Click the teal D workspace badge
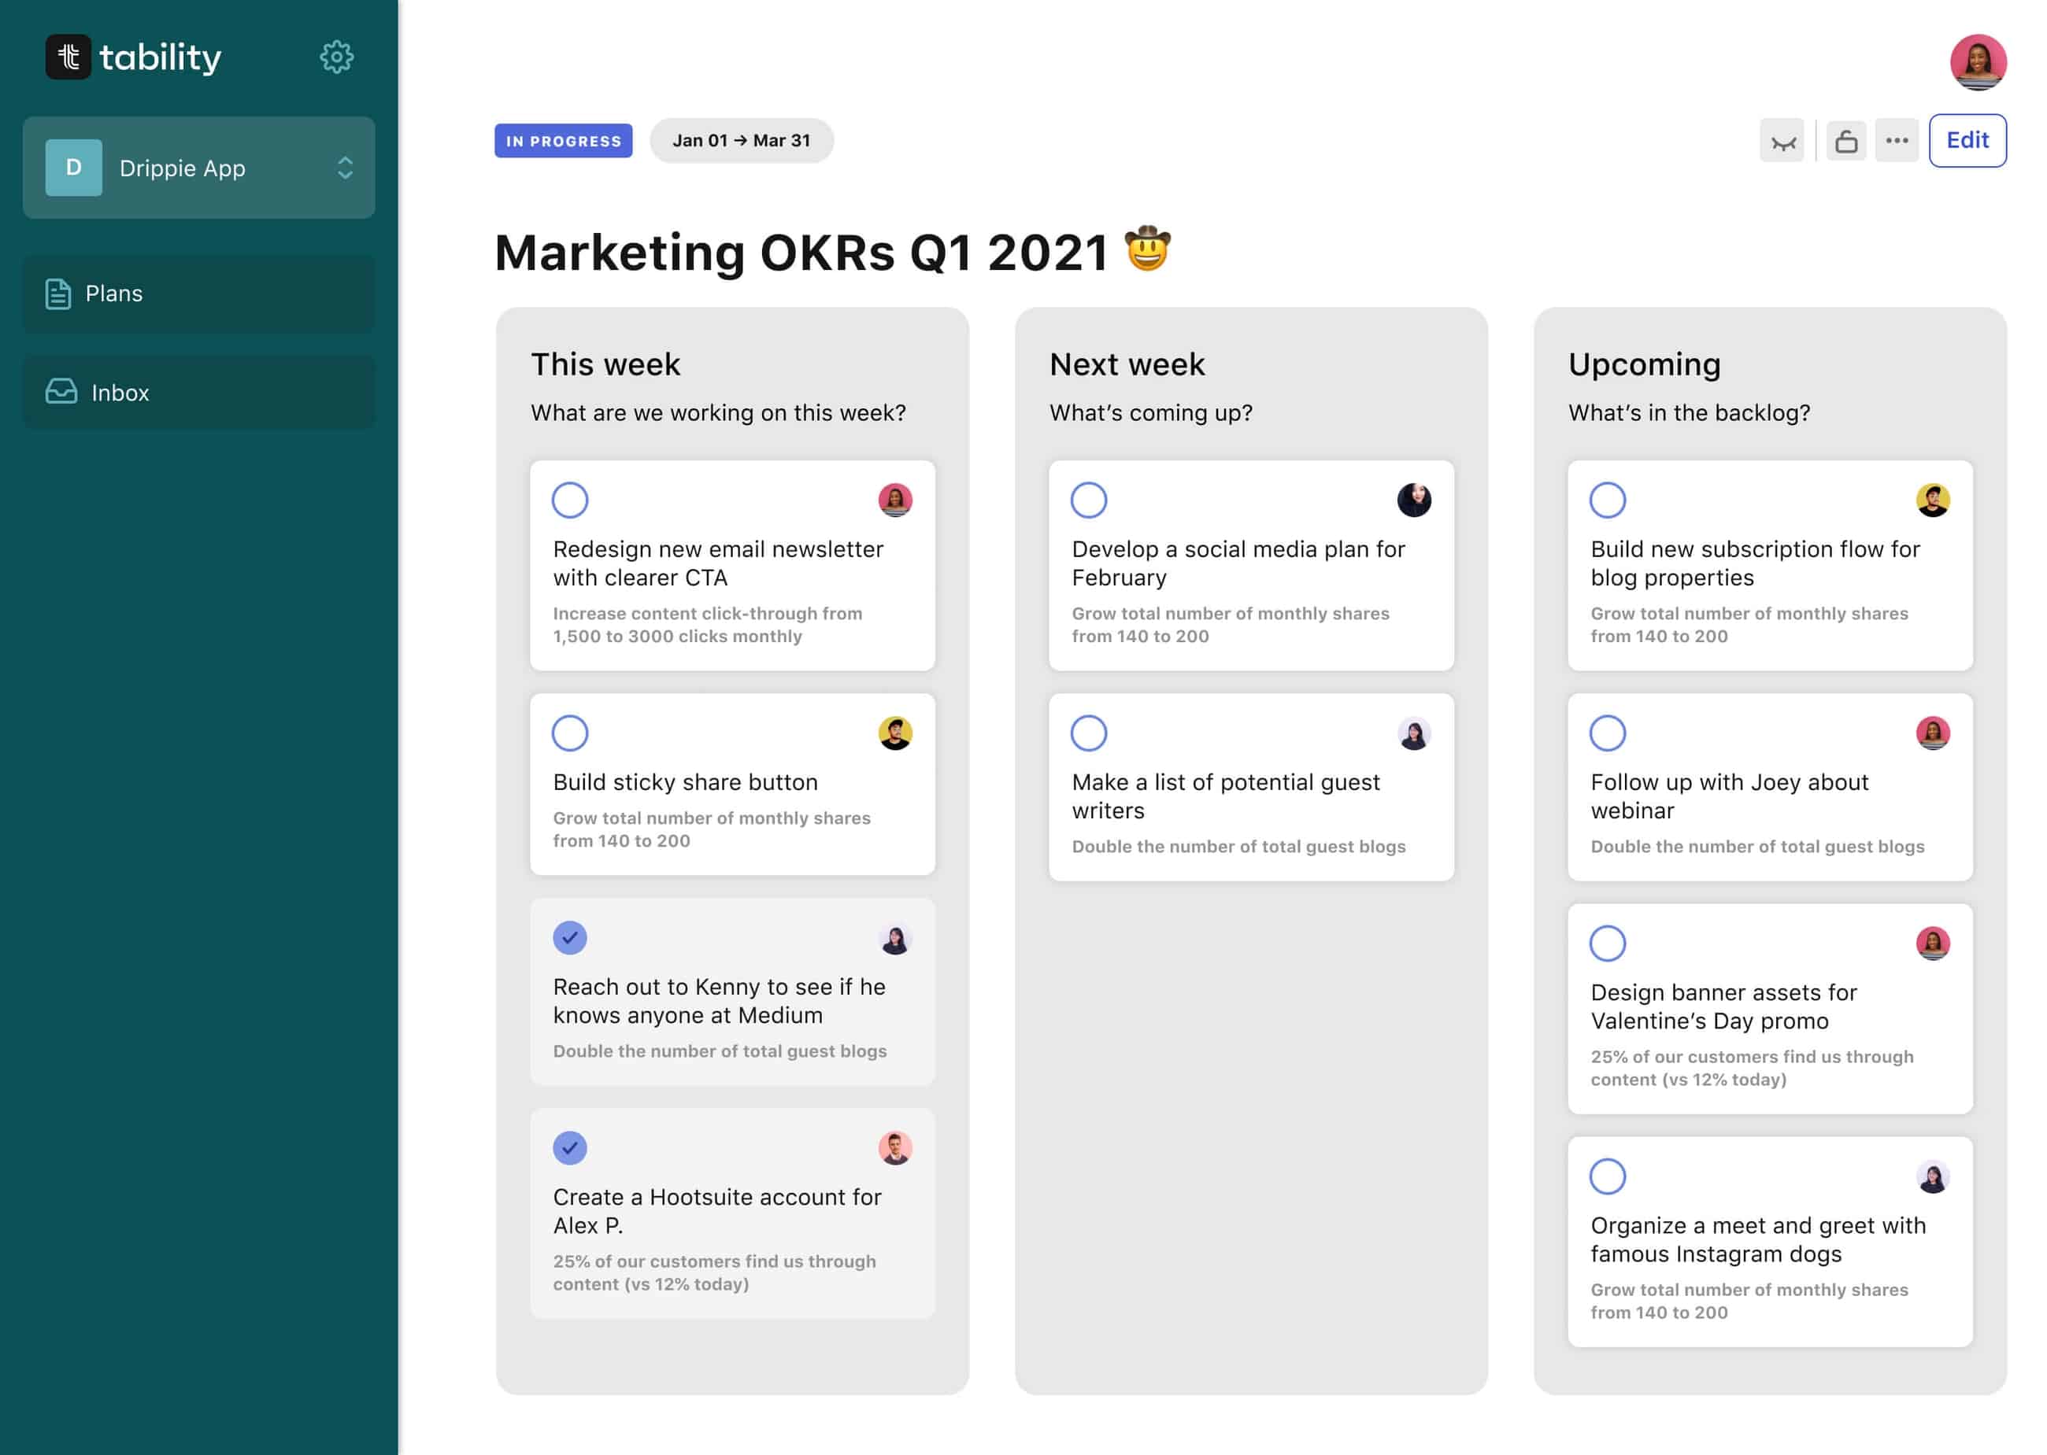The image size is (2047, 1455). point(73,168)
